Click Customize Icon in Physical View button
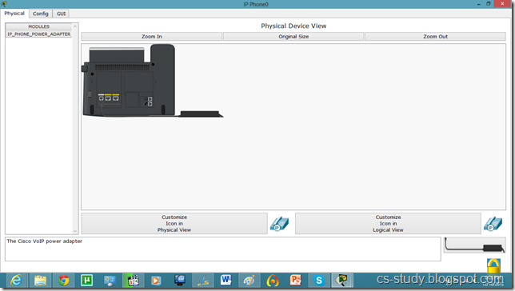This screenshot has height=291, width=515. click(x=174, y=223)
